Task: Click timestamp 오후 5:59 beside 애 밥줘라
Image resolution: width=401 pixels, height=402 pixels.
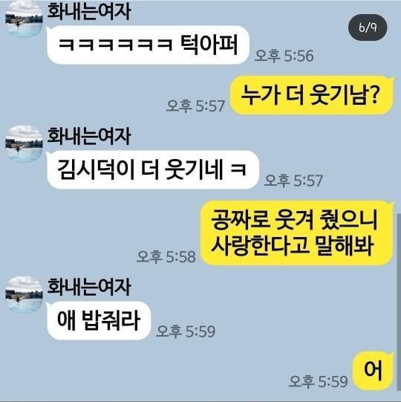Action: point(186,331)
